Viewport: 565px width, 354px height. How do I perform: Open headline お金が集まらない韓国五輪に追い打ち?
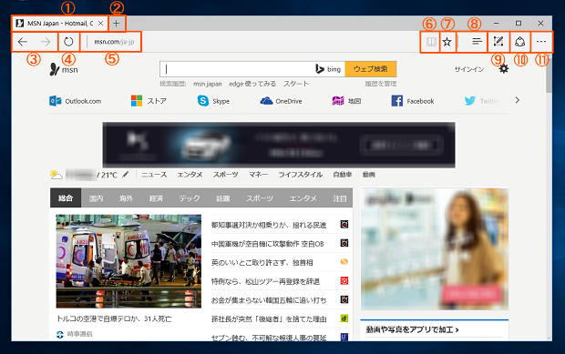click(x=269, y=300)
